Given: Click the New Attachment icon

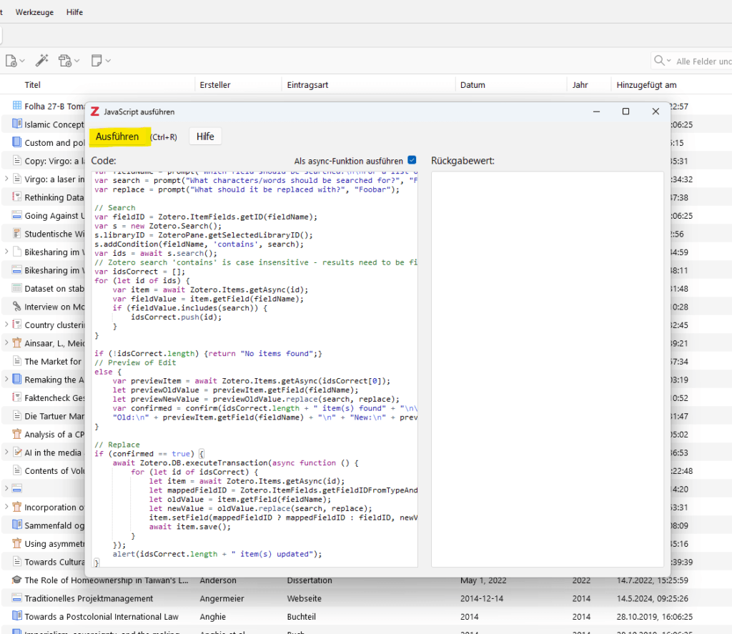Looking at the screenshot, I should click(64, 61).
